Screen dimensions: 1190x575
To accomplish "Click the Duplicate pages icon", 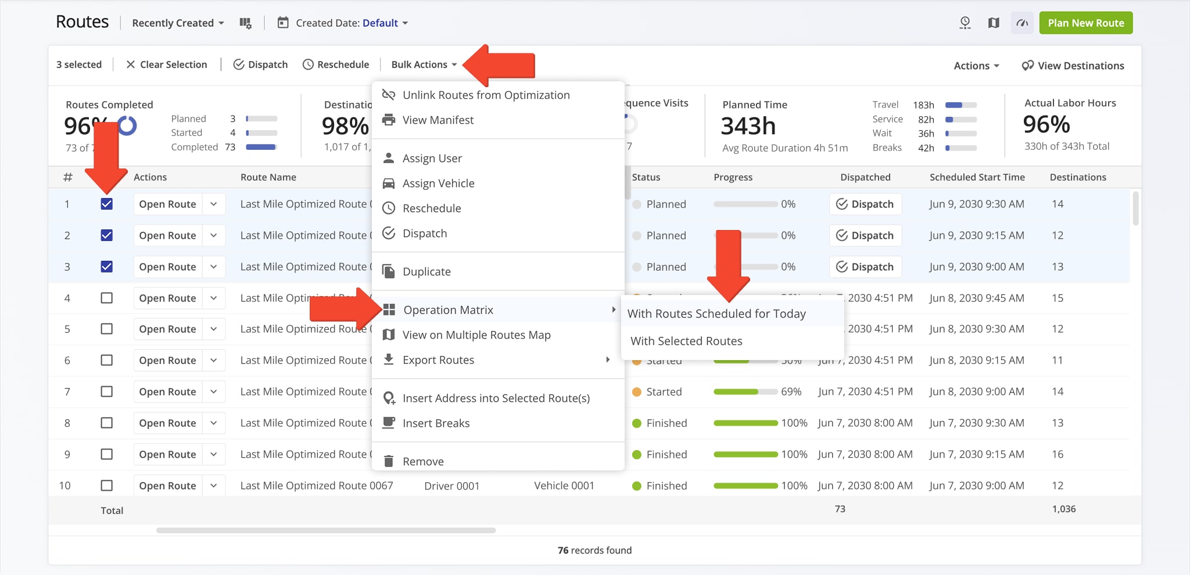I will [x=389, y=271].
